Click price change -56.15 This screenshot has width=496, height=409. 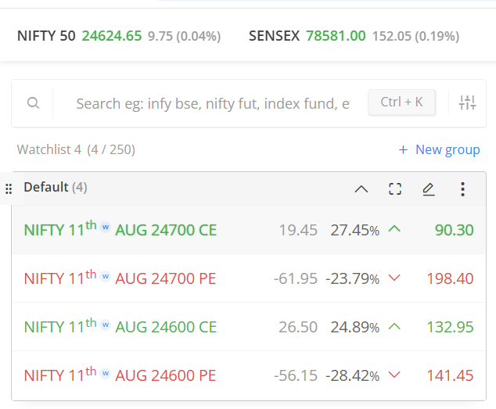296,376
